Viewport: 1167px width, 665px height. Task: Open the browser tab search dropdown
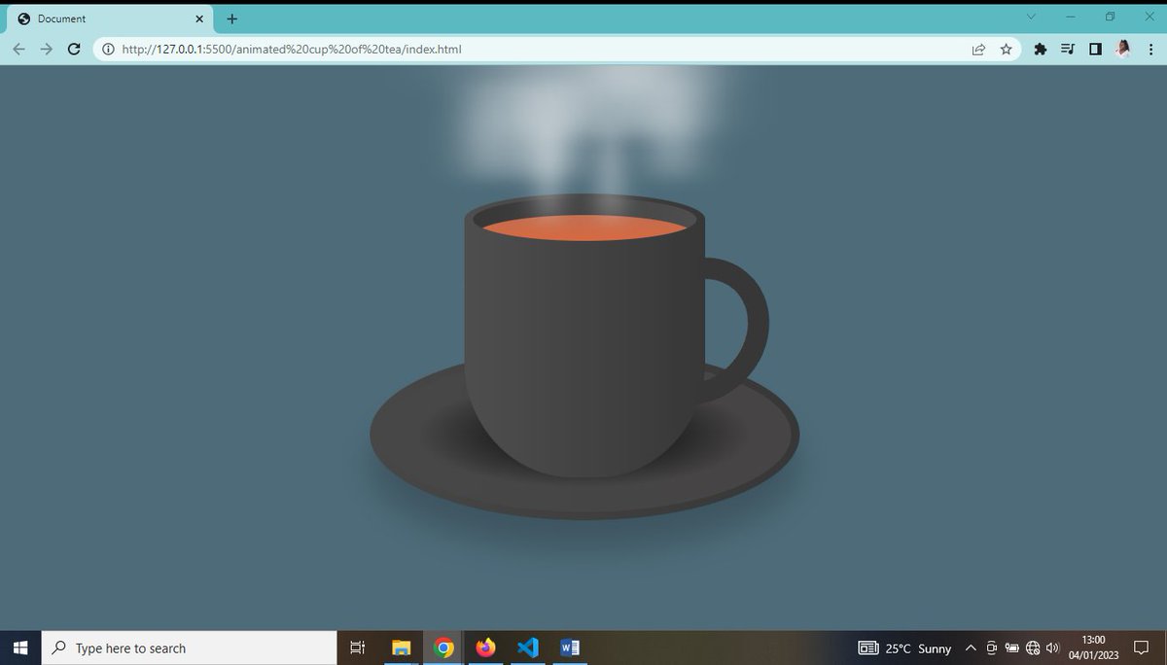click(x=1031, y=17)
